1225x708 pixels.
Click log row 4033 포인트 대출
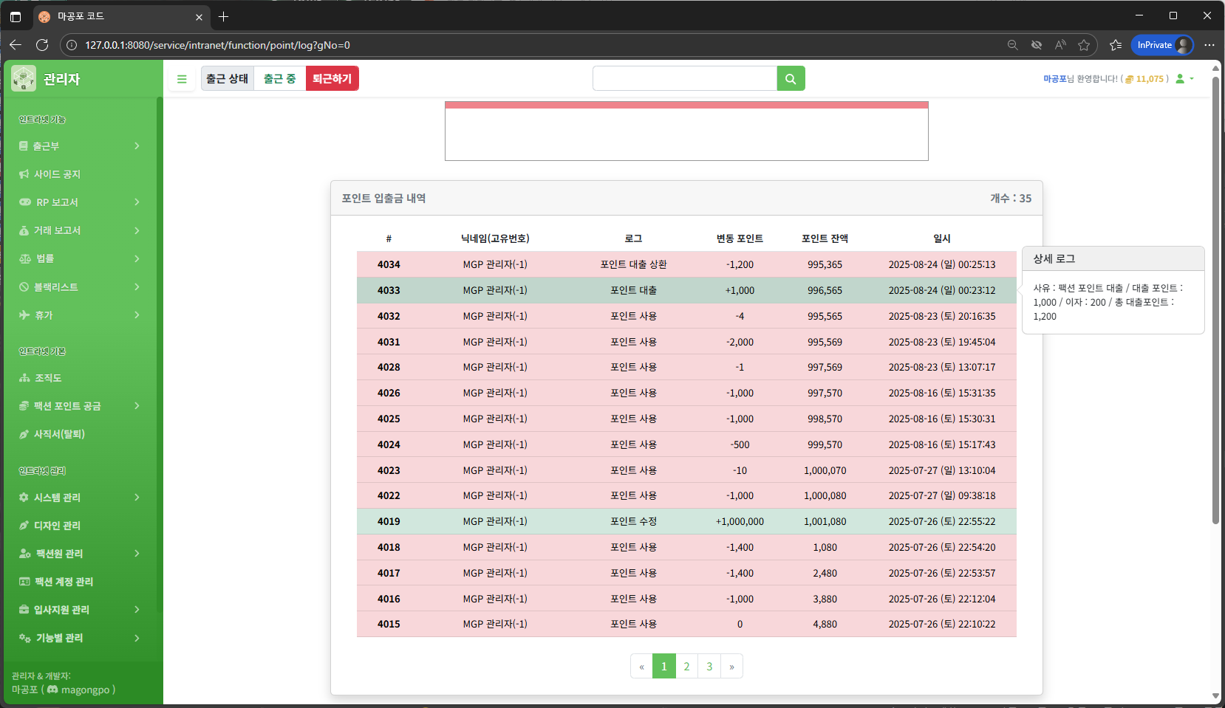[x=686, y=290]
